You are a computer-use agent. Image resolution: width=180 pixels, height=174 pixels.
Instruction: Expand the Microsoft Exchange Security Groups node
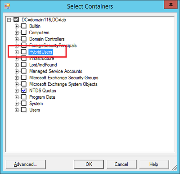(17, 78)
